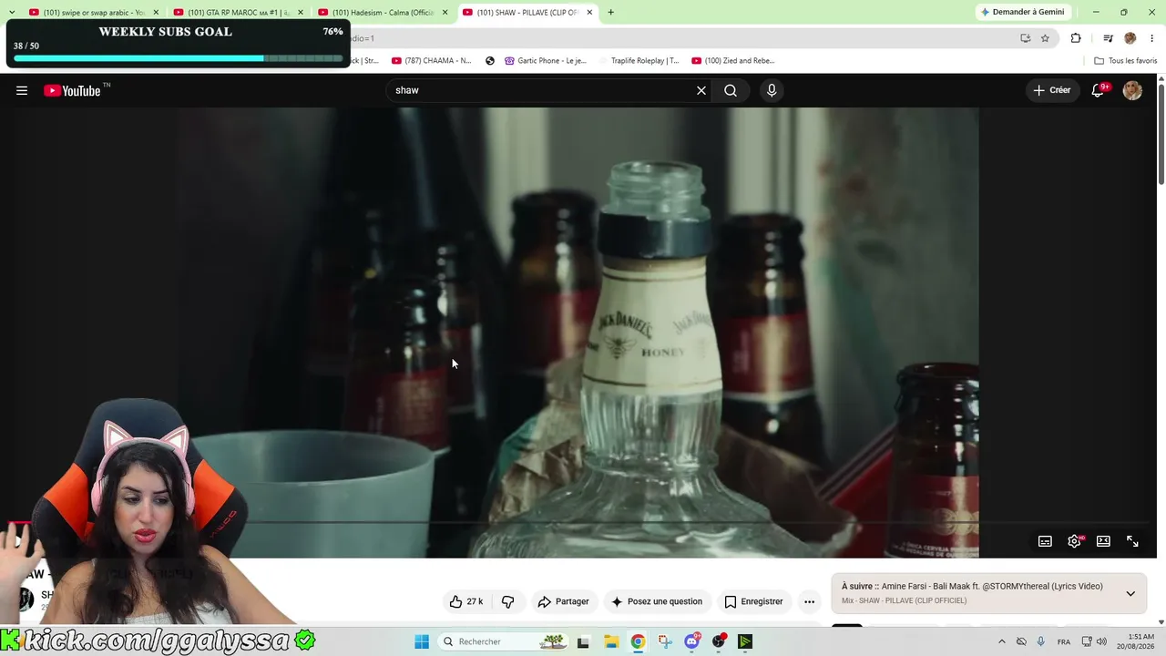
Task: Open the Zied and Rebe... bookmark
Action: 733,61
